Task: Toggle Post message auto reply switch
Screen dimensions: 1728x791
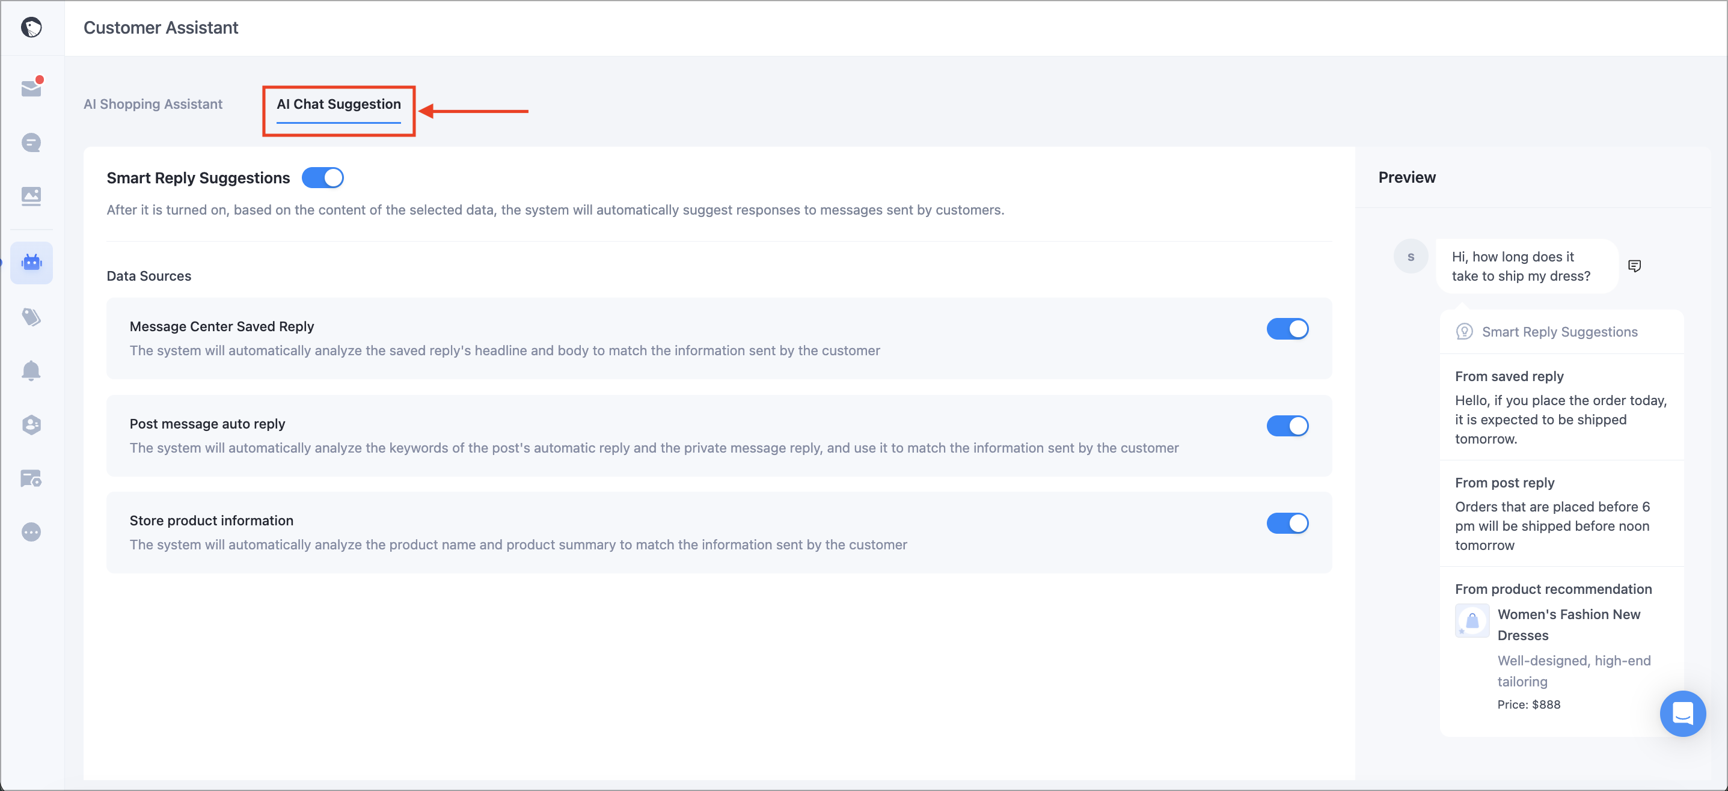Action: click(x=1287, y=426)
